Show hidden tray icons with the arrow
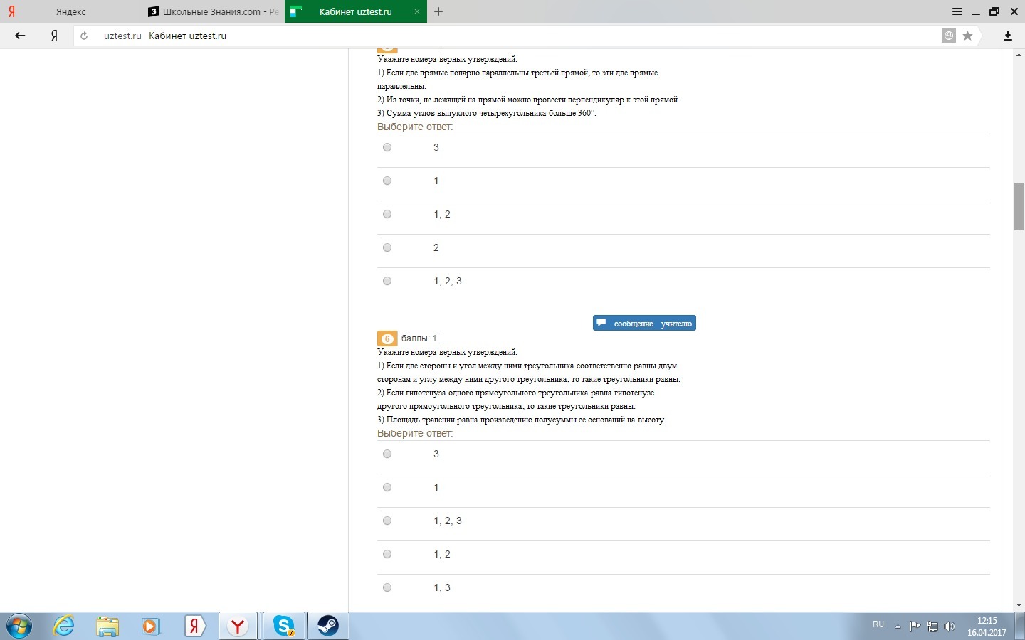The height and width of the screenshot is (640, 1025). [898, 626]
